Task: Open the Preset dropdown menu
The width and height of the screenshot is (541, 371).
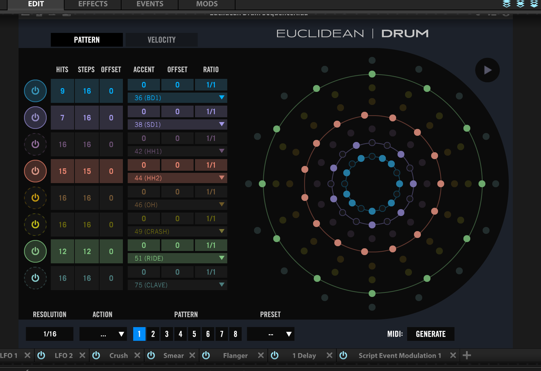Action: pos(271,334)
